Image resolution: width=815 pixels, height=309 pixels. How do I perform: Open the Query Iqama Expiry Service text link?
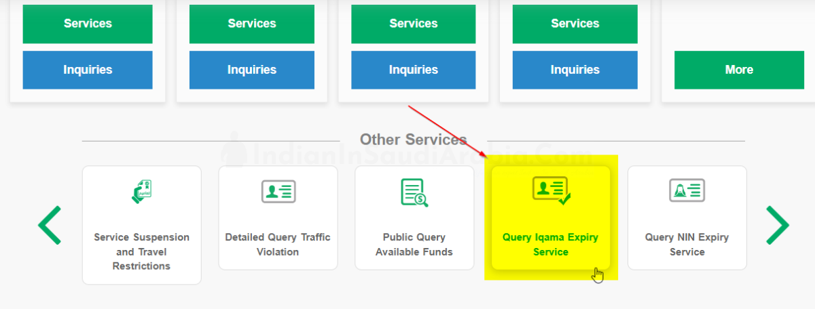tap(550, 245)
